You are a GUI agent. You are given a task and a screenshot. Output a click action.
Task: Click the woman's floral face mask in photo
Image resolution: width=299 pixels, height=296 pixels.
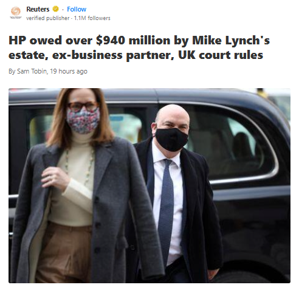click(83, 120)
